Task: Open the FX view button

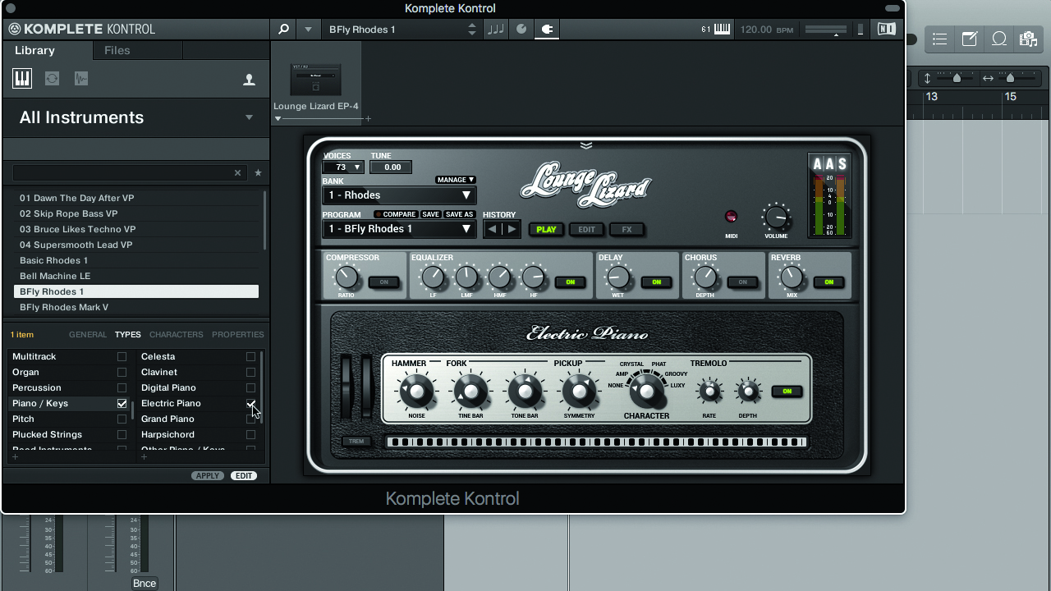Action: (626, 230)
